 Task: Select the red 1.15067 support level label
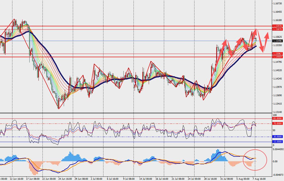point(277,54)
